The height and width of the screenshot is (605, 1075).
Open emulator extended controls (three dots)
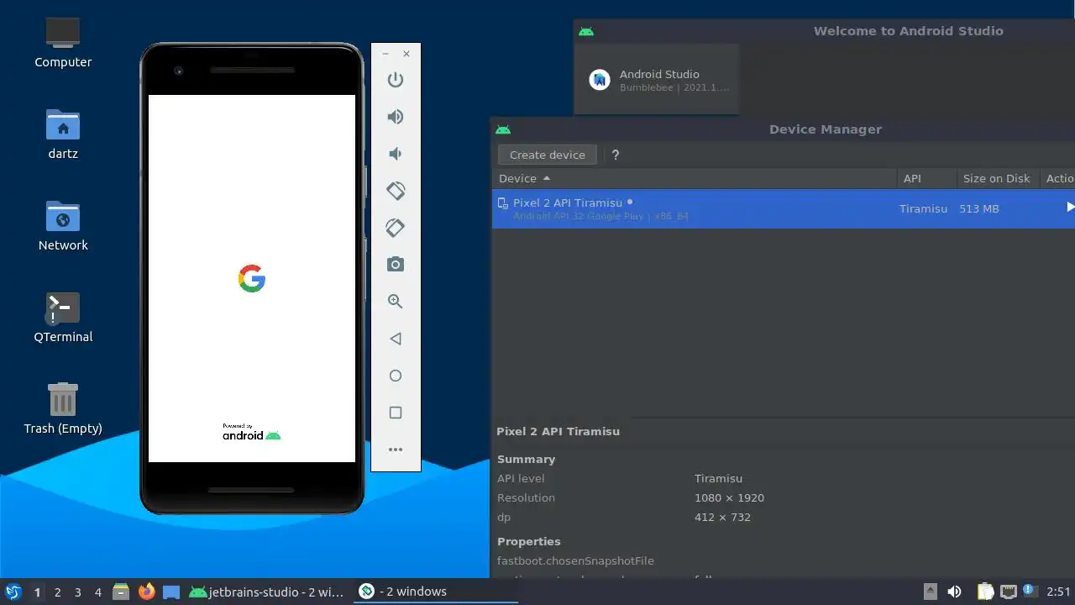[x=396, y=450]
